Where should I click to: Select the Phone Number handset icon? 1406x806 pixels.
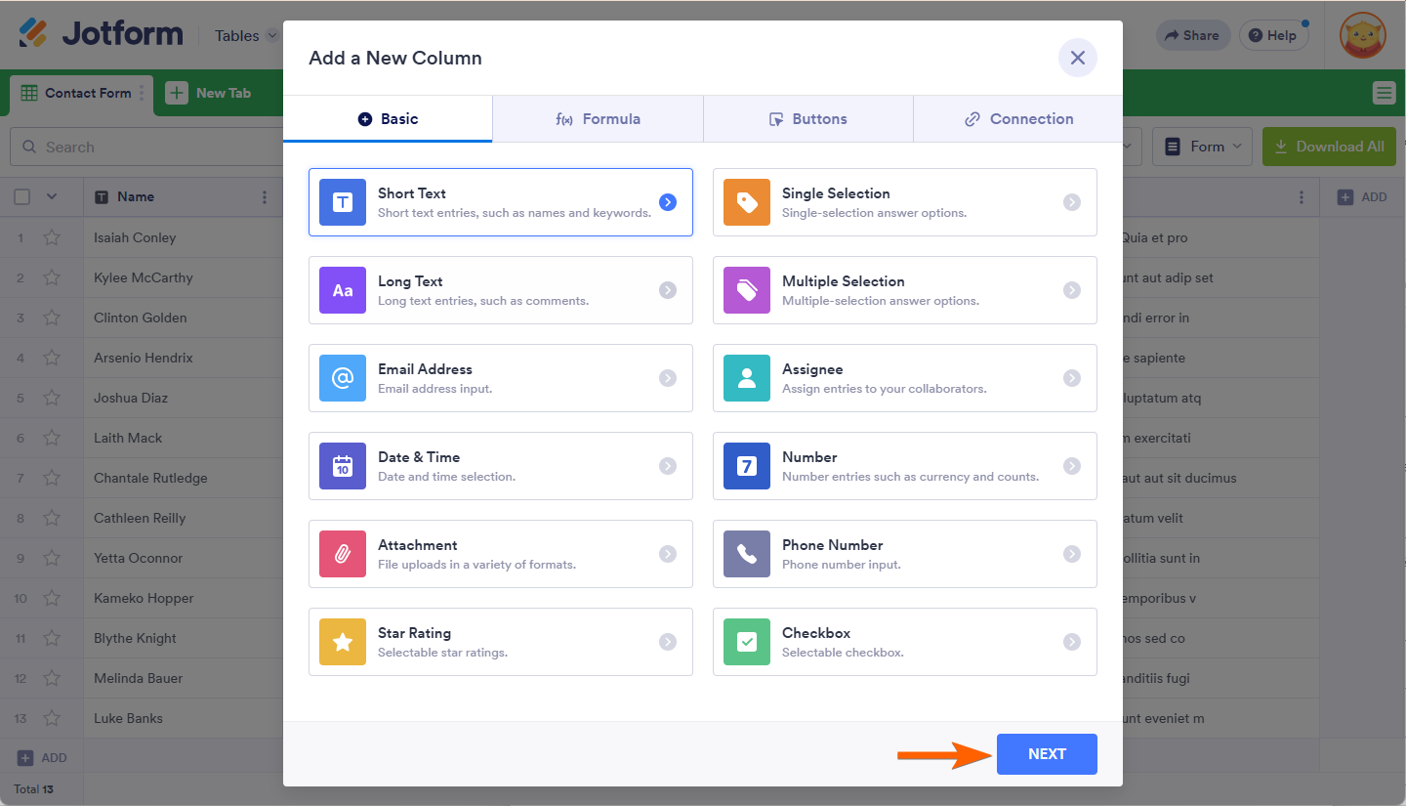747,554
